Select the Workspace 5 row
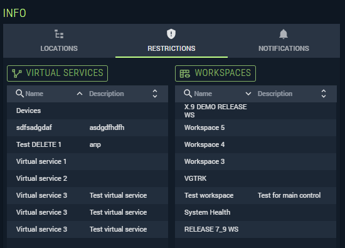345x248 pixels. coord(256,127)
